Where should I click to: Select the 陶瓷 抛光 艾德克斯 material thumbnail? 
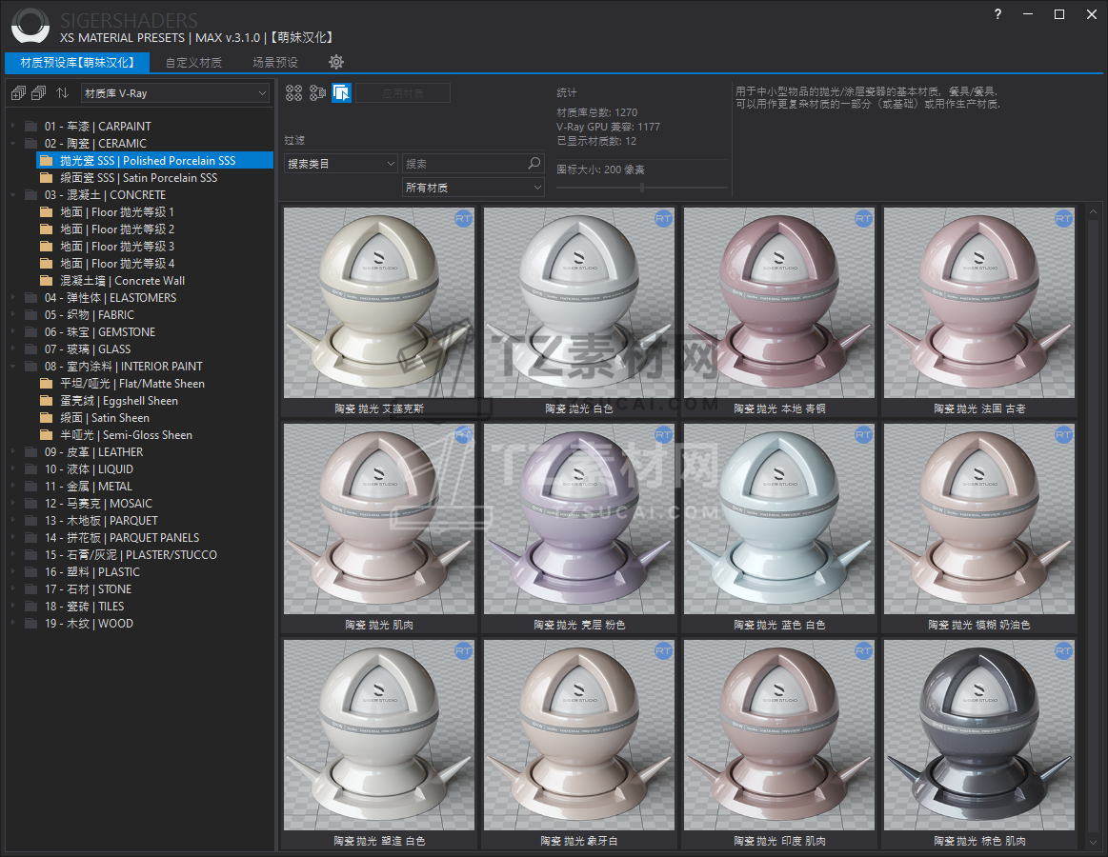[379, 303]
